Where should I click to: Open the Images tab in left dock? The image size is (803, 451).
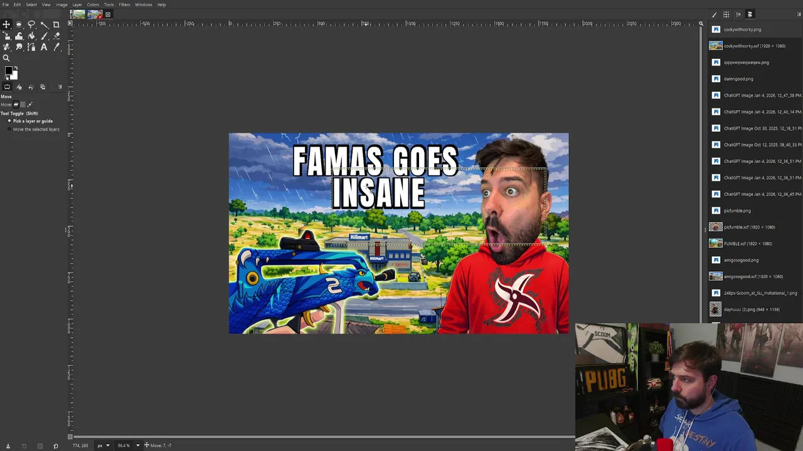43,87
